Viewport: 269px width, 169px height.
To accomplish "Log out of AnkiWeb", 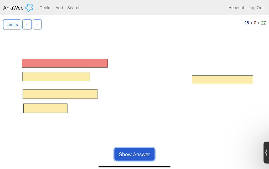I will point(256,8).
